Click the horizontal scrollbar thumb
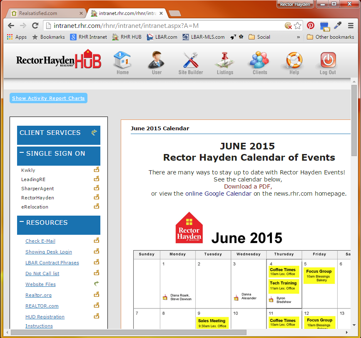Viewport: 361px width, 338px height. 129,332
